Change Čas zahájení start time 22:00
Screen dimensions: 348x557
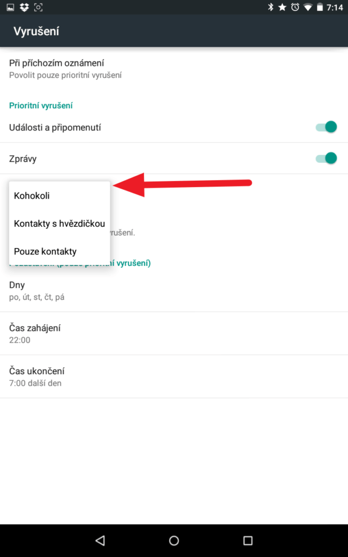pos(174,333)
